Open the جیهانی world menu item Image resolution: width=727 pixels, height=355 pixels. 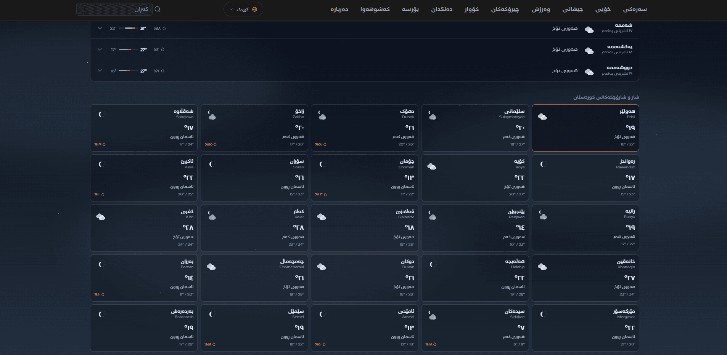(573, 9)
